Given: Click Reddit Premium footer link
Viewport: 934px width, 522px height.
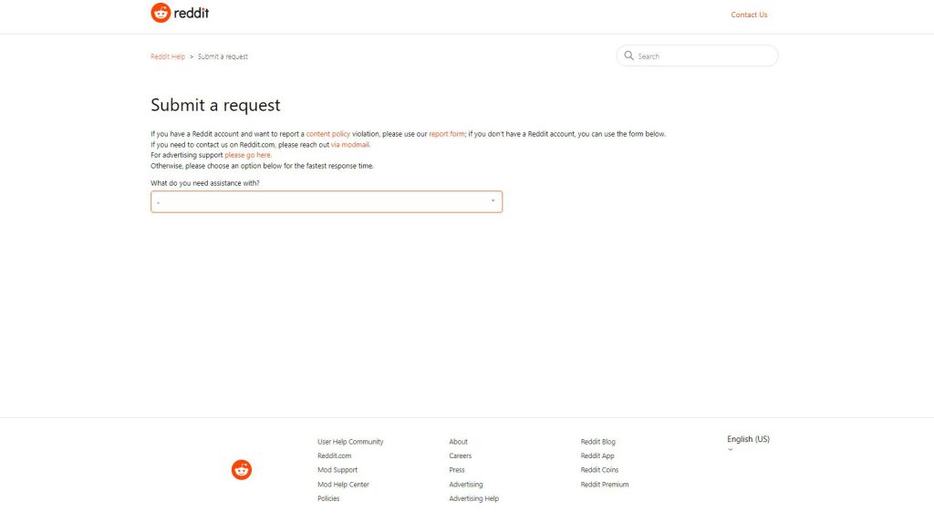Looking at the screenshot, I should tap(604, 485).
